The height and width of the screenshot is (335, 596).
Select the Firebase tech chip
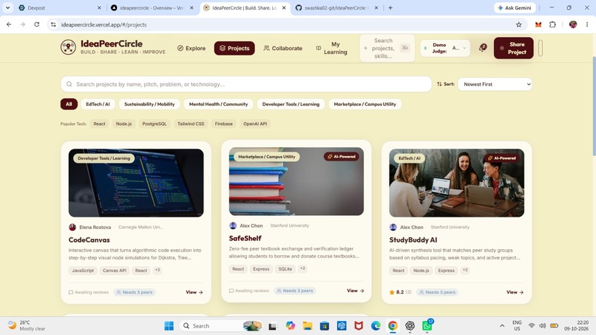coord(223,123)
